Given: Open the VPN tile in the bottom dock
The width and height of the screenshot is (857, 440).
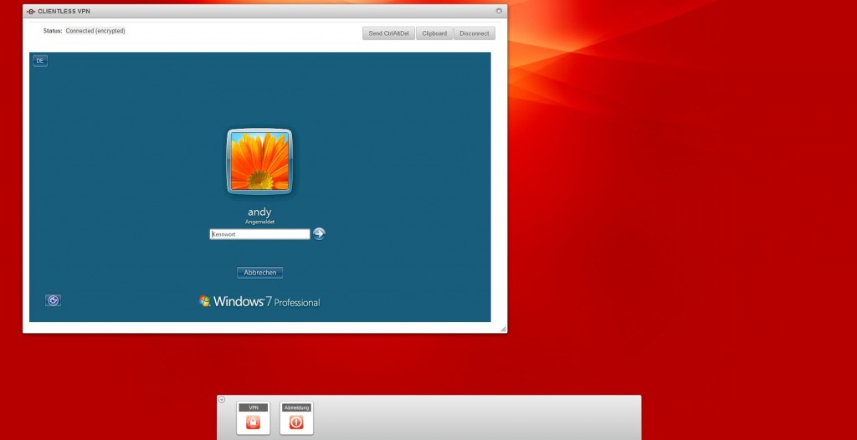Looking at the screenshot, I should click(x=253, y=419).
